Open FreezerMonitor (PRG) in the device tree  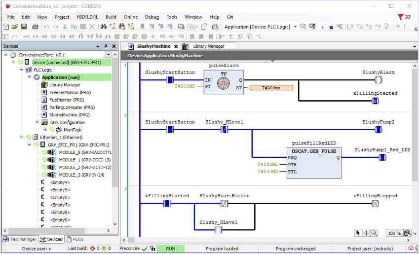click(x=70, y=92)
